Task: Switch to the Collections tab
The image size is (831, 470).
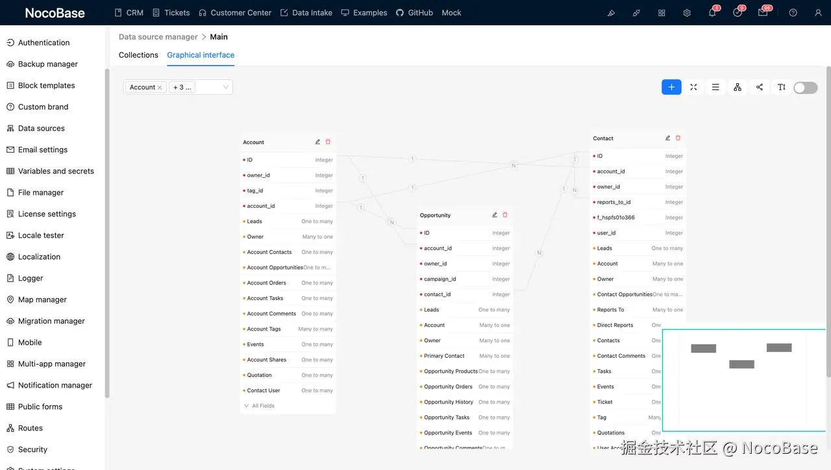Action: pyautogui.click(x=138, y=55)
